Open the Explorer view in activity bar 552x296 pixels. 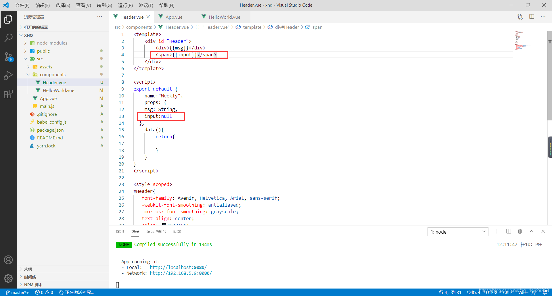pos(8,20)
